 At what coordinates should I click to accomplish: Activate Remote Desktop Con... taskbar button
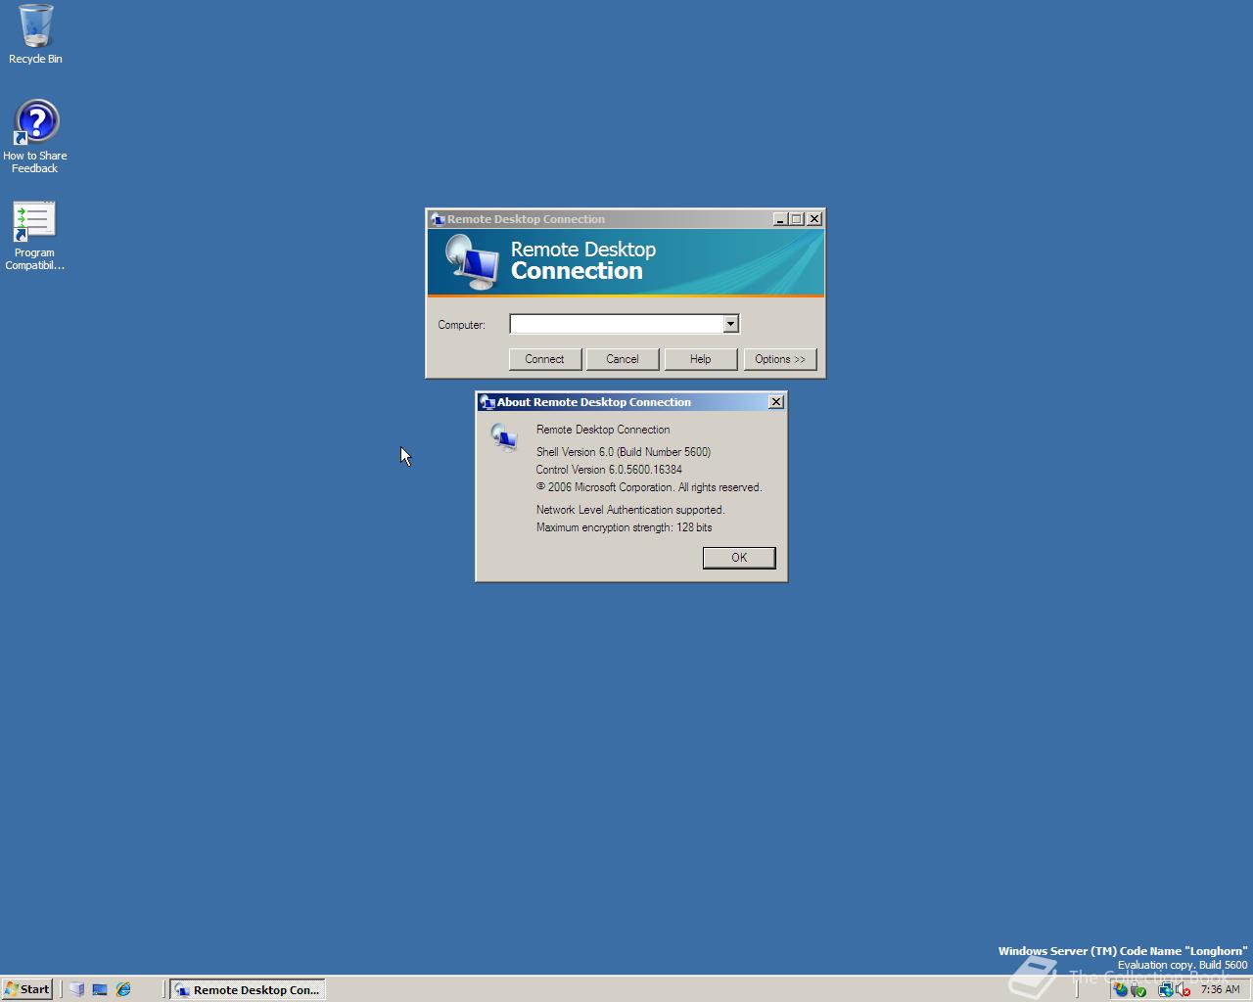pyautogui.click(x=248, y=989)
